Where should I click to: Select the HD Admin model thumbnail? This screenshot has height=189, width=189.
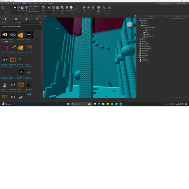coord(5,35)
